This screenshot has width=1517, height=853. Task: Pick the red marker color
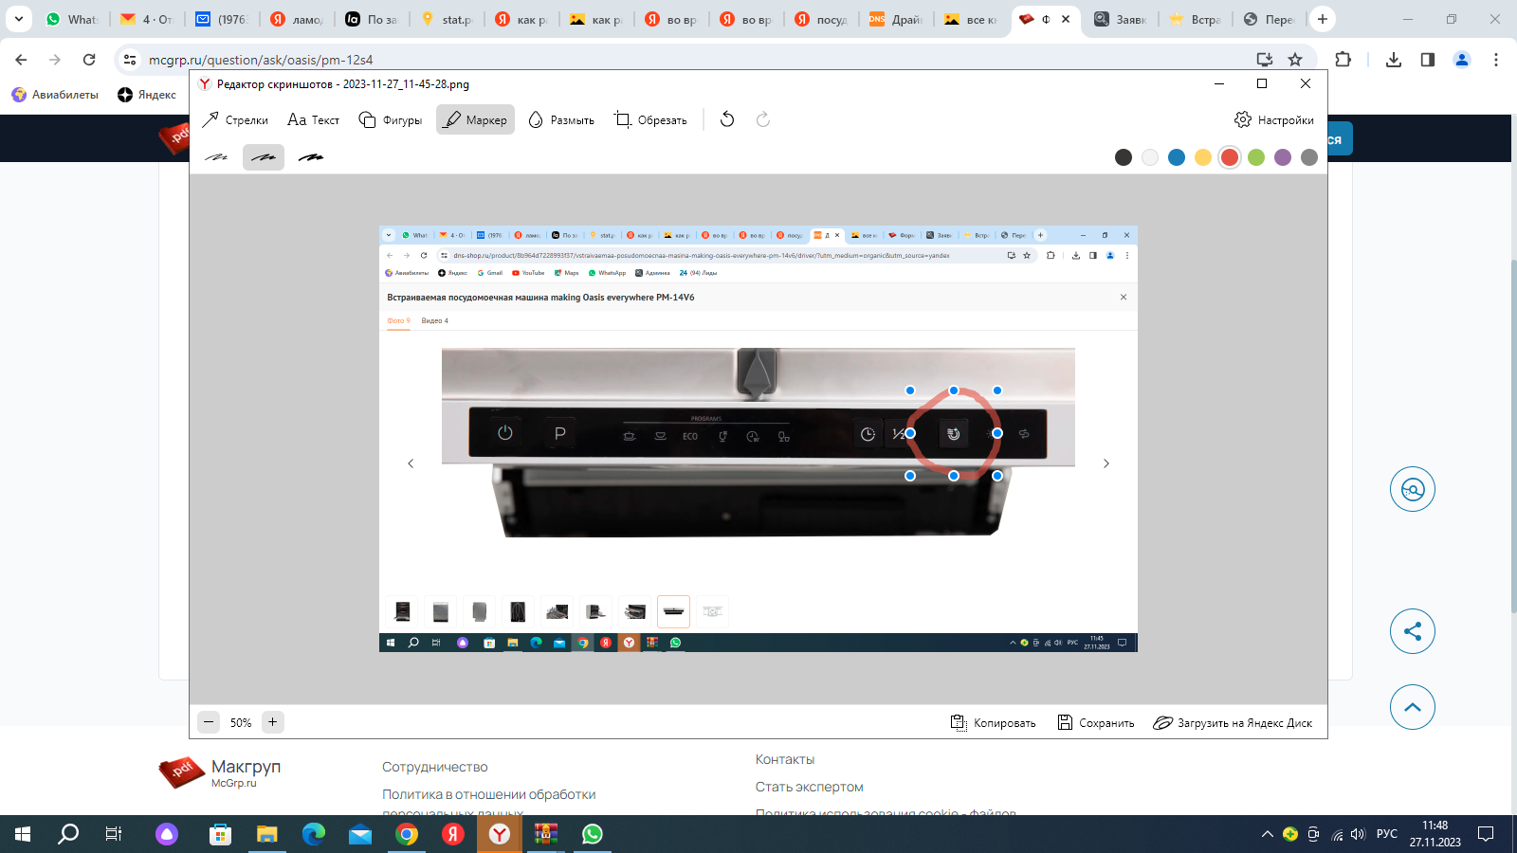(1230, 157)
